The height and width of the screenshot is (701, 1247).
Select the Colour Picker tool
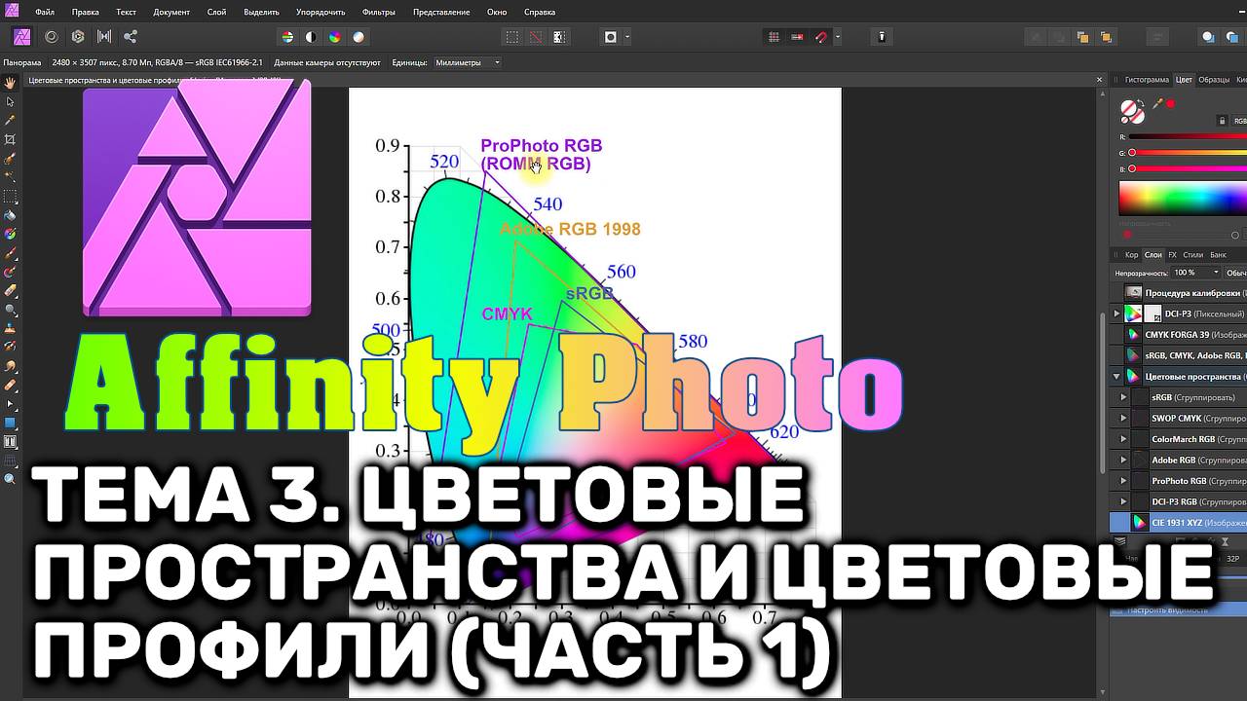11,120
